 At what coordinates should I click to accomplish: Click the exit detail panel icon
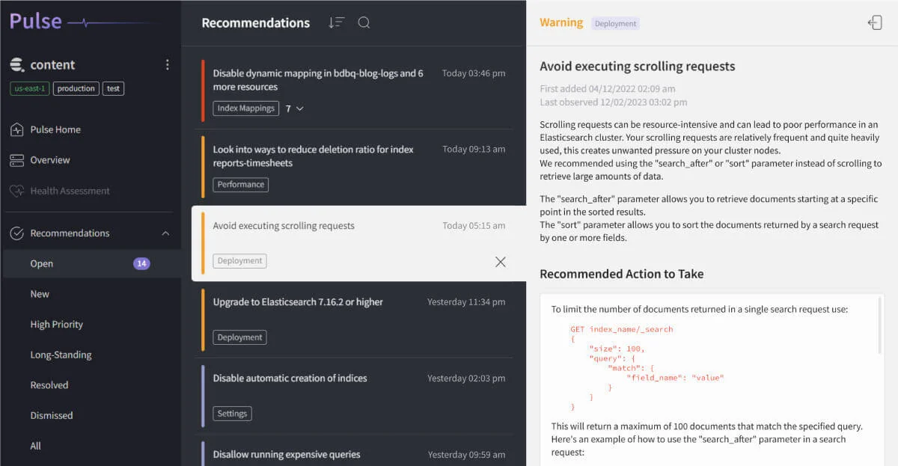pyautogui.click(x=875, y=22)
